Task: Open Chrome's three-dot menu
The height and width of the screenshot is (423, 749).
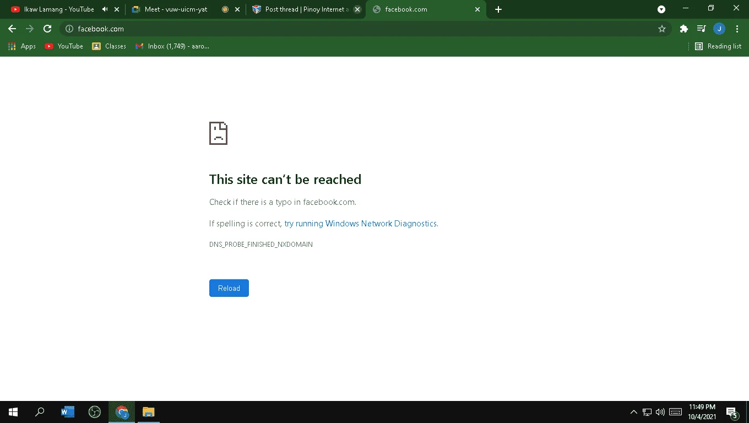Action: pos(737,29)
